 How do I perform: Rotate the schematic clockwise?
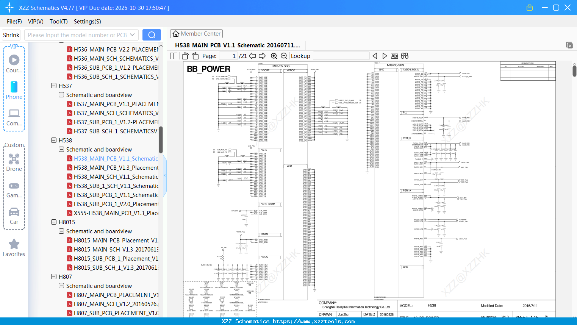tap(195, 56)
